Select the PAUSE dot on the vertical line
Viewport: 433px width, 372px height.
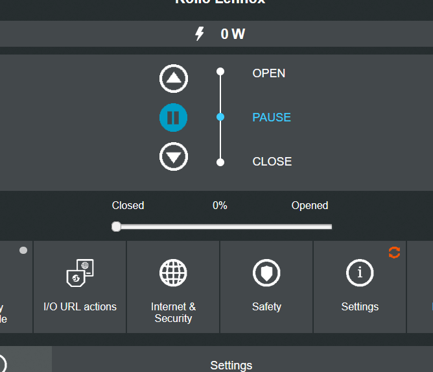pos(220,117)
